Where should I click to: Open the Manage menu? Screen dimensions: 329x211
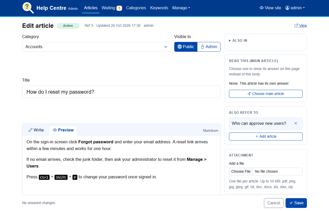tap(181, 8)
